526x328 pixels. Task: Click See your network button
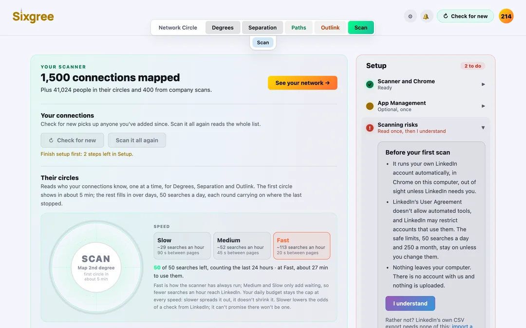[302, 83]
